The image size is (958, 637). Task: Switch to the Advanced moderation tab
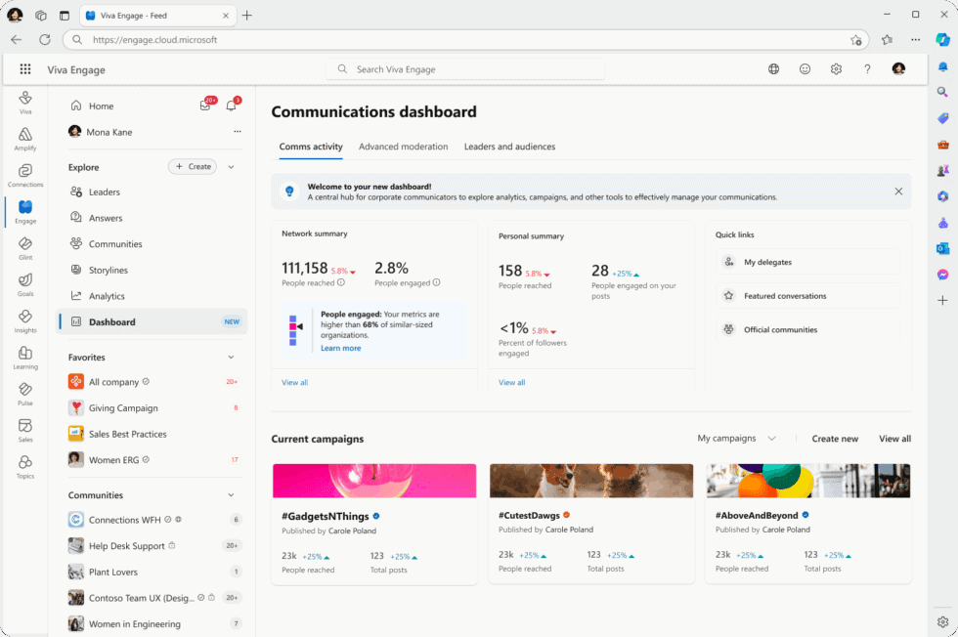click(x=403, y=147)
